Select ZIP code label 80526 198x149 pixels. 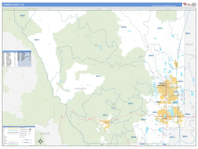pos(158,102)
